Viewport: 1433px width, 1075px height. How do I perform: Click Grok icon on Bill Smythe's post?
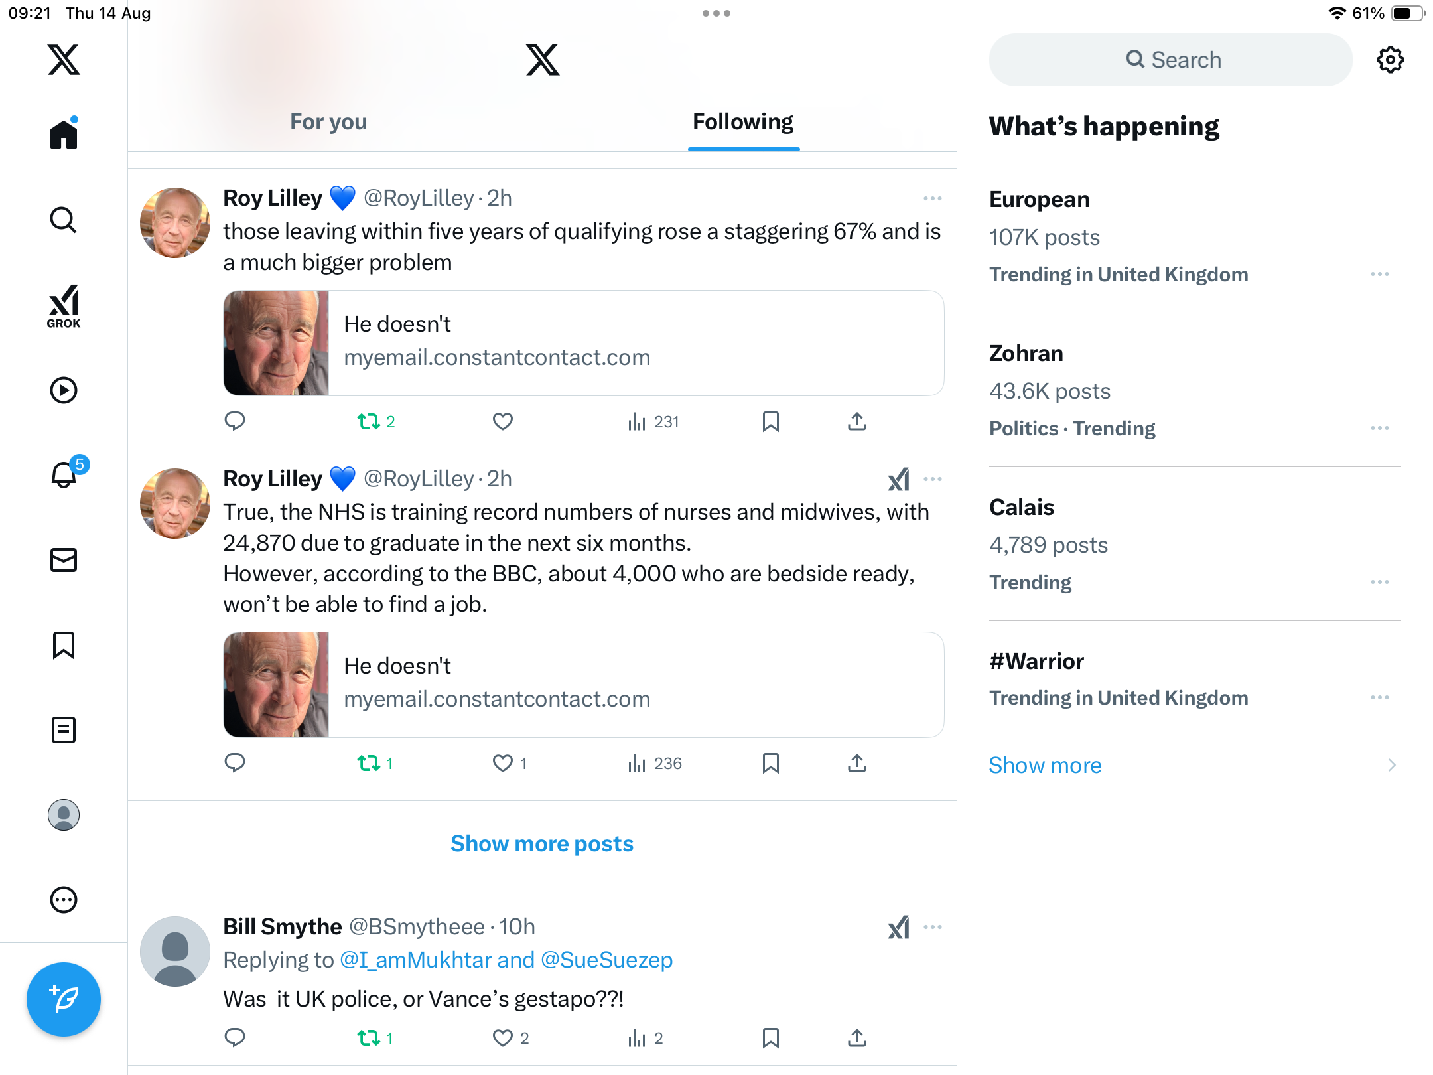pyautogui.click(x=898, y=927)
